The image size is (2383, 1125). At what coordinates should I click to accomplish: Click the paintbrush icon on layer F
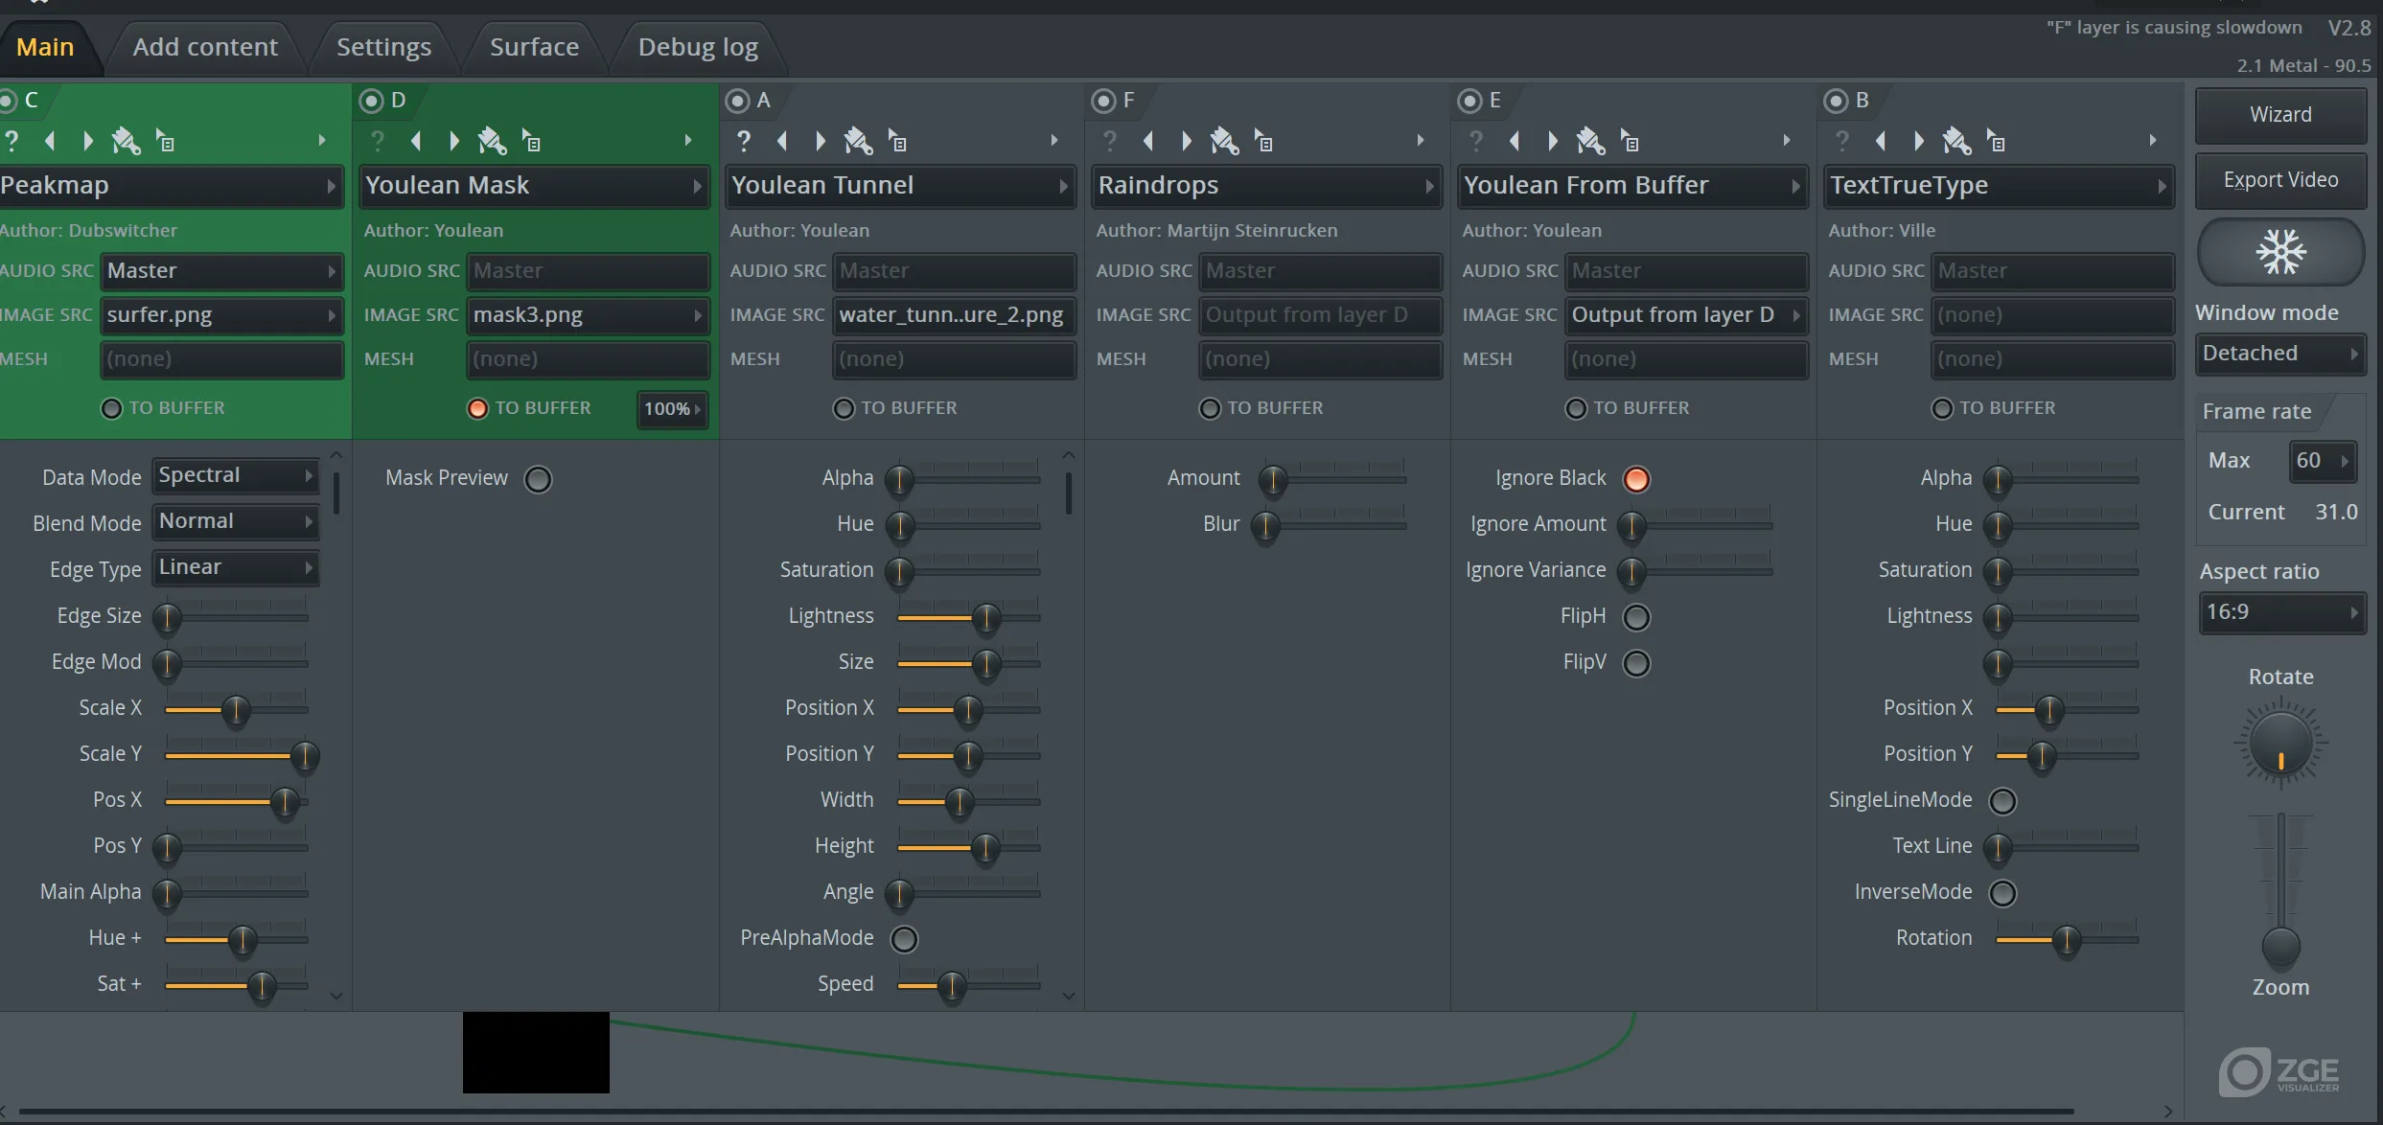[1224, 141]
